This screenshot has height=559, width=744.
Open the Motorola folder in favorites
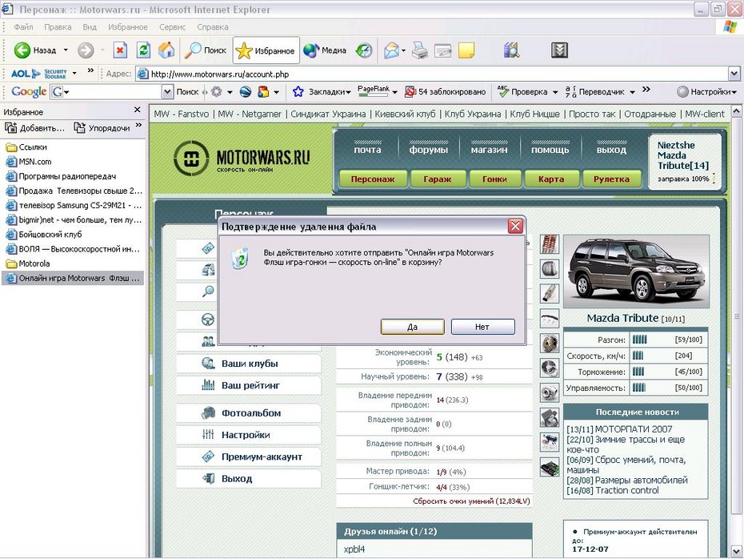coord(27,263)
